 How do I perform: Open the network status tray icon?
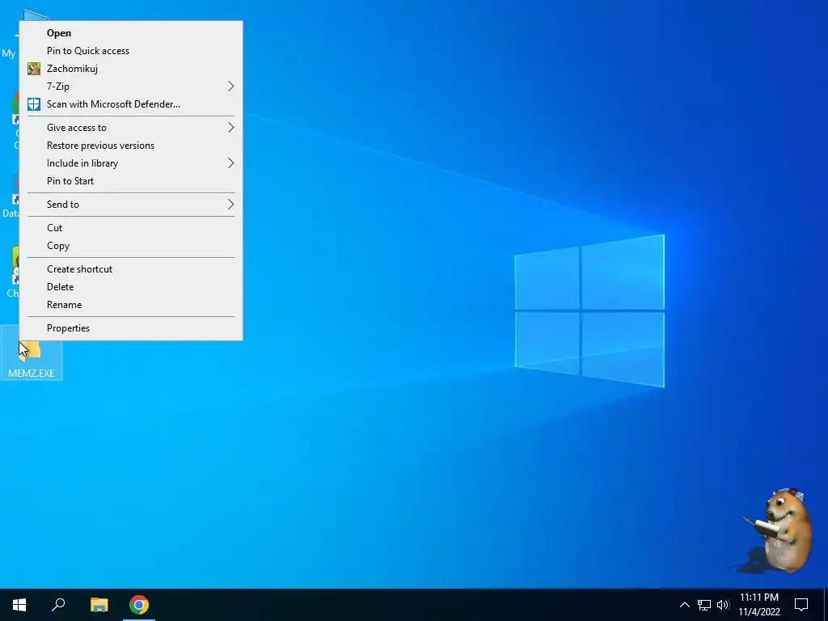tap(704, 605)
